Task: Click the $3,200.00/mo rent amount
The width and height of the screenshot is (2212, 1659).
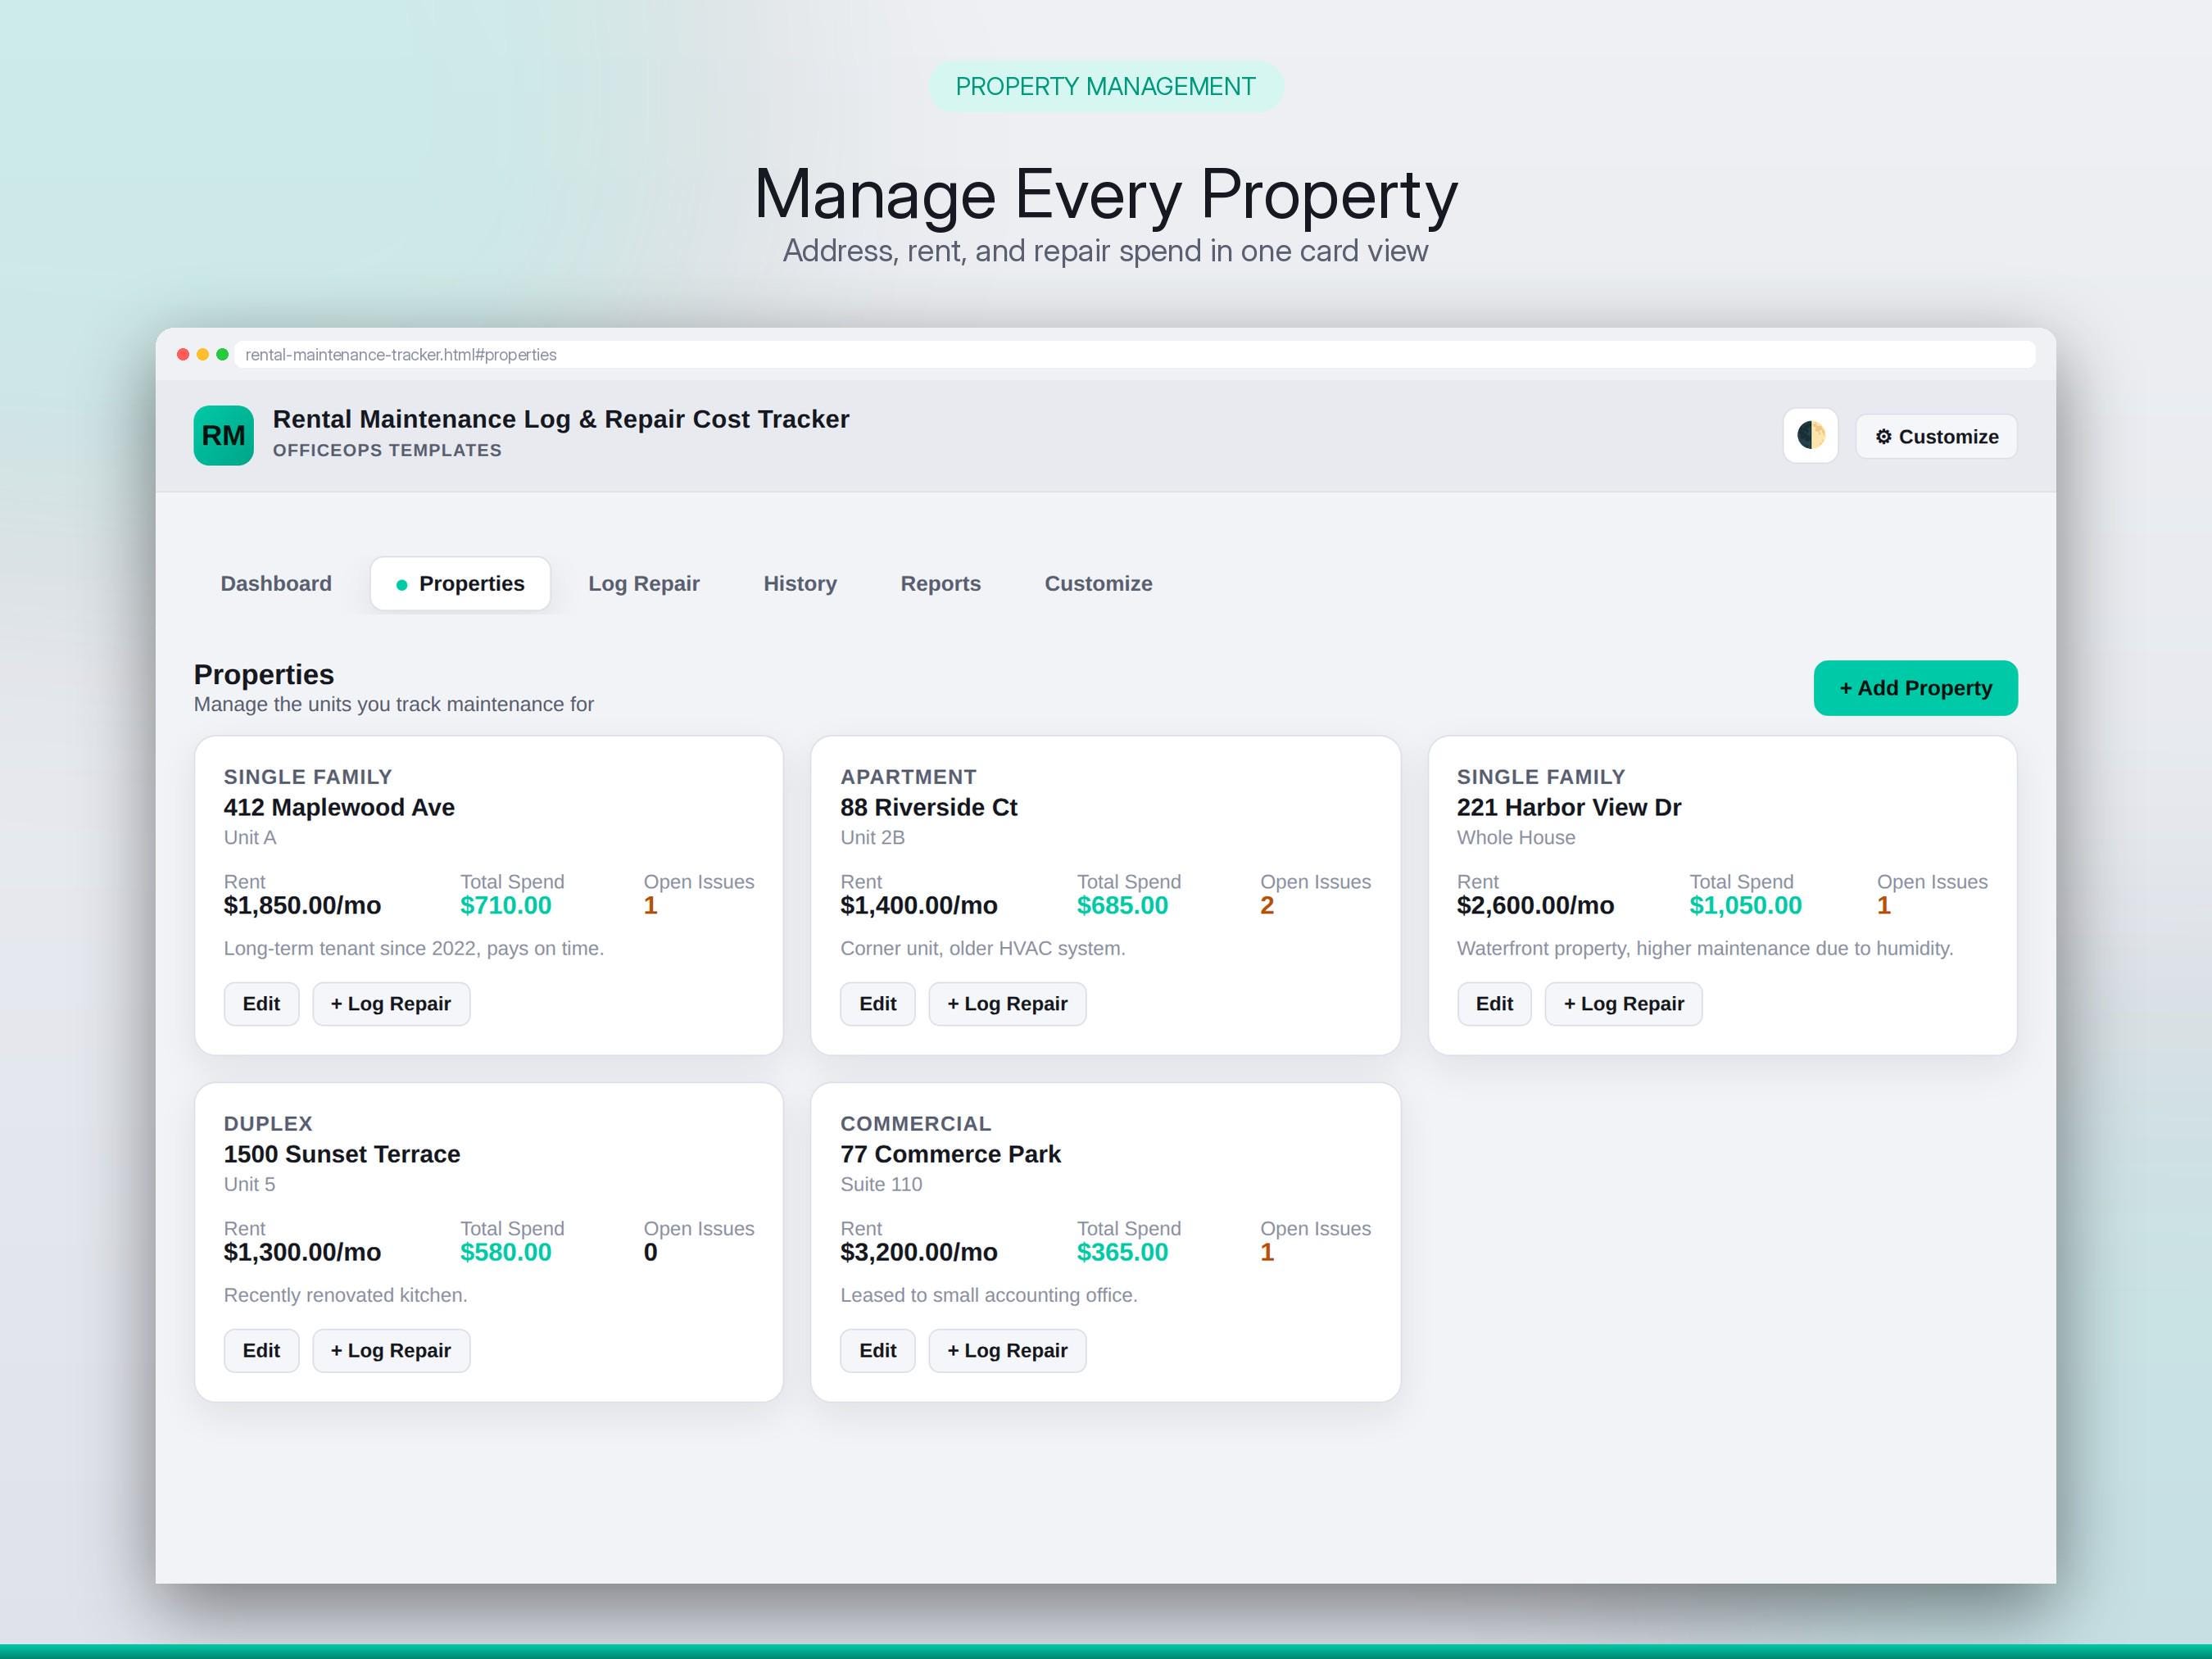Action: coord(919,1252)
